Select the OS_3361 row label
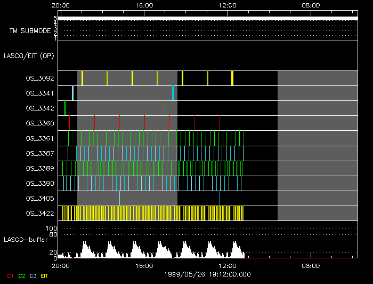Screen dimensions: 373x284 [x=40, y=138]
